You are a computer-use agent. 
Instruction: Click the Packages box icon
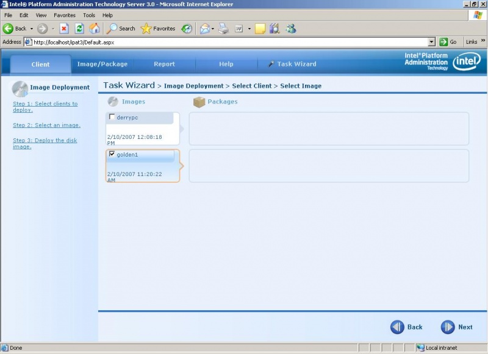pos(199,102)
